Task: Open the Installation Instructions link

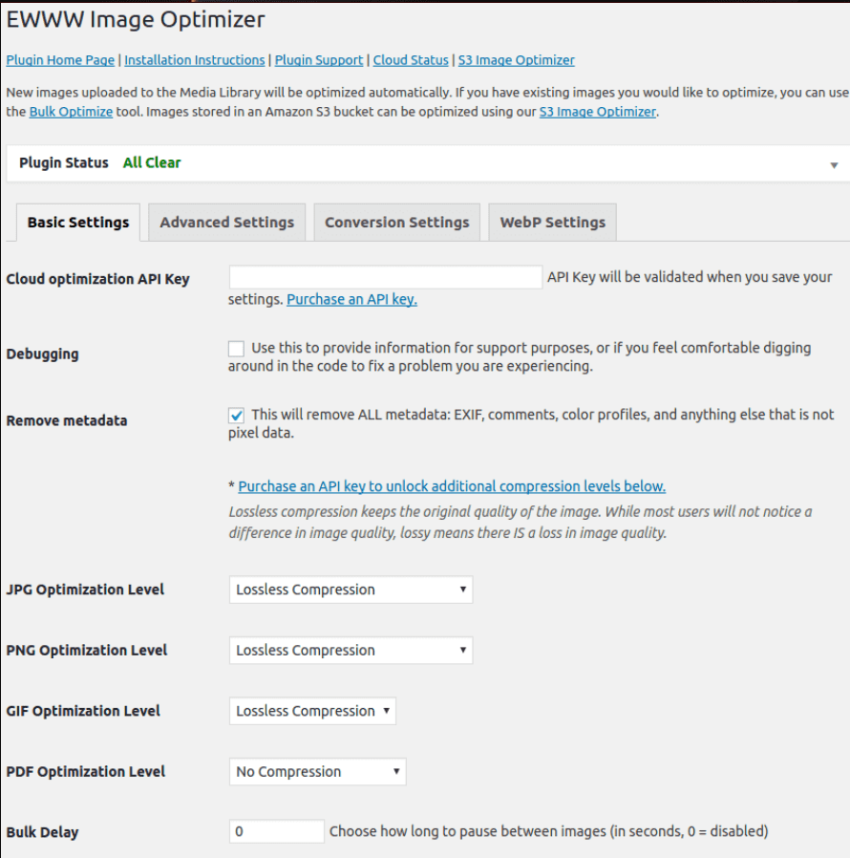Action: (195, 60)
